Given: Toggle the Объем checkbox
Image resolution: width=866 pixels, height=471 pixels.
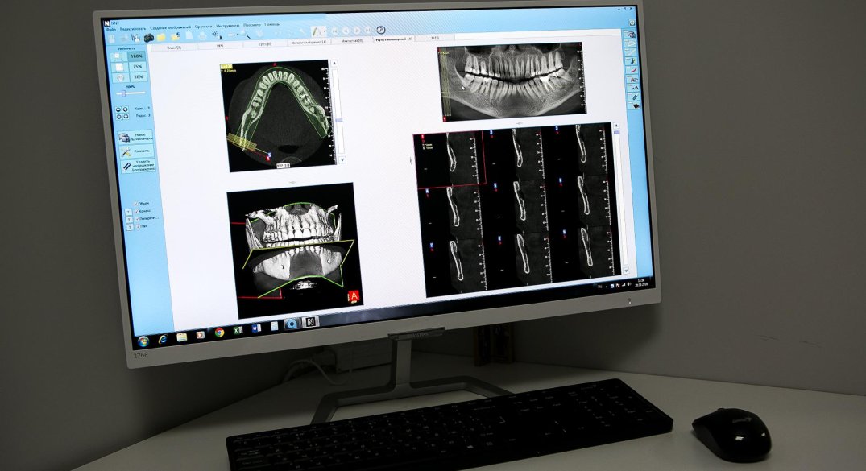Looking at the screenshot, I should pos(136,204).
